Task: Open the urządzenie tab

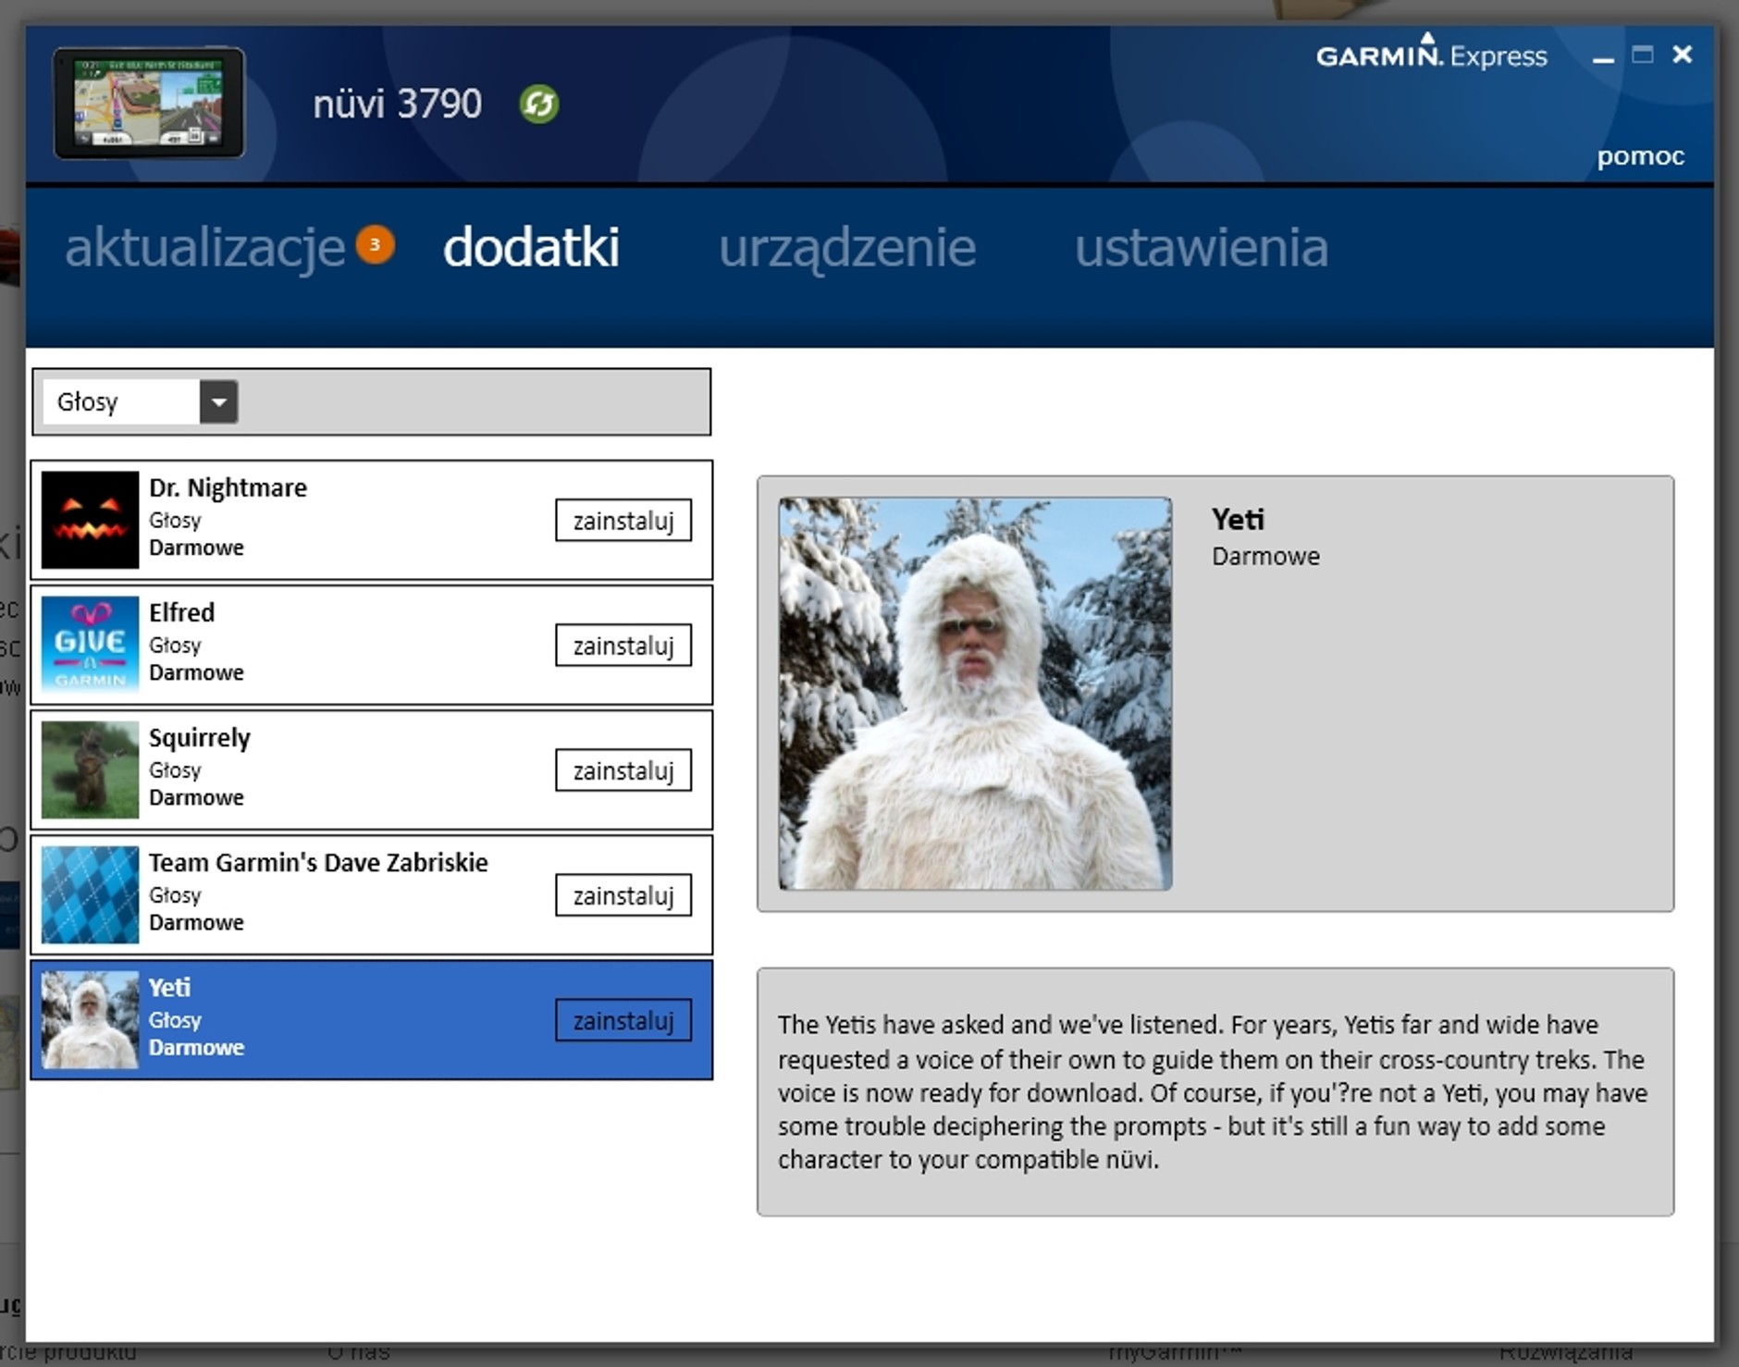Action: (846, 248)
